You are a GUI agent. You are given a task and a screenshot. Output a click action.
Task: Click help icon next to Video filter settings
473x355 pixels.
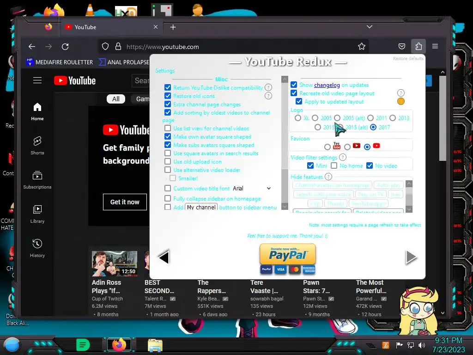point(343,157)
